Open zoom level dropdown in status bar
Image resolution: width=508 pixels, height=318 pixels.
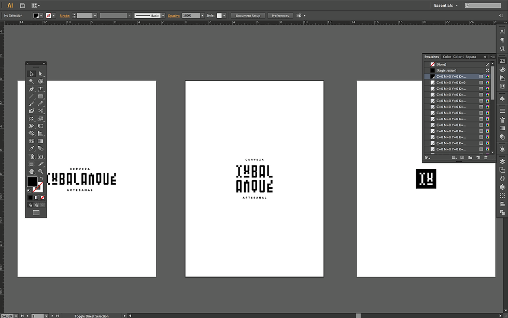(x=16, y=316)
